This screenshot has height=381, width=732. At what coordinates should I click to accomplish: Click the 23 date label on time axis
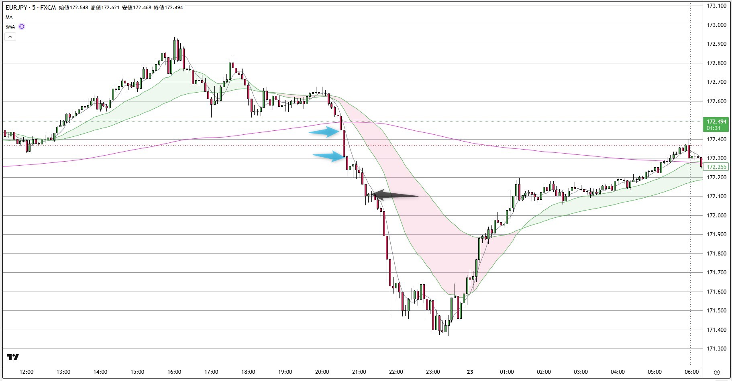470,372
